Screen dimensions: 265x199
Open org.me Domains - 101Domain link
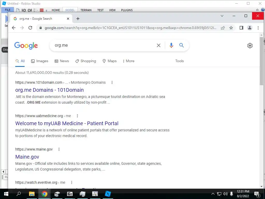(49, 90)
